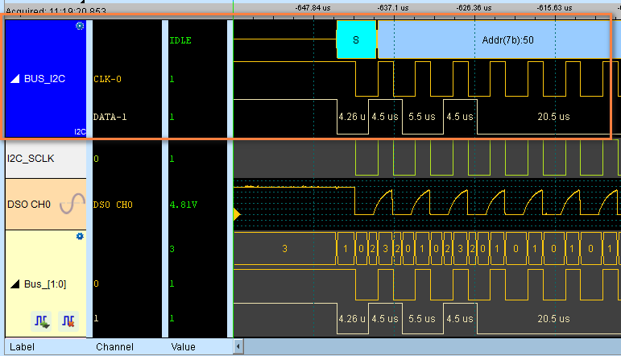Select the I2C_SCLK label row
The width and height of the screenshot is (621, 356).
point(46,159)
